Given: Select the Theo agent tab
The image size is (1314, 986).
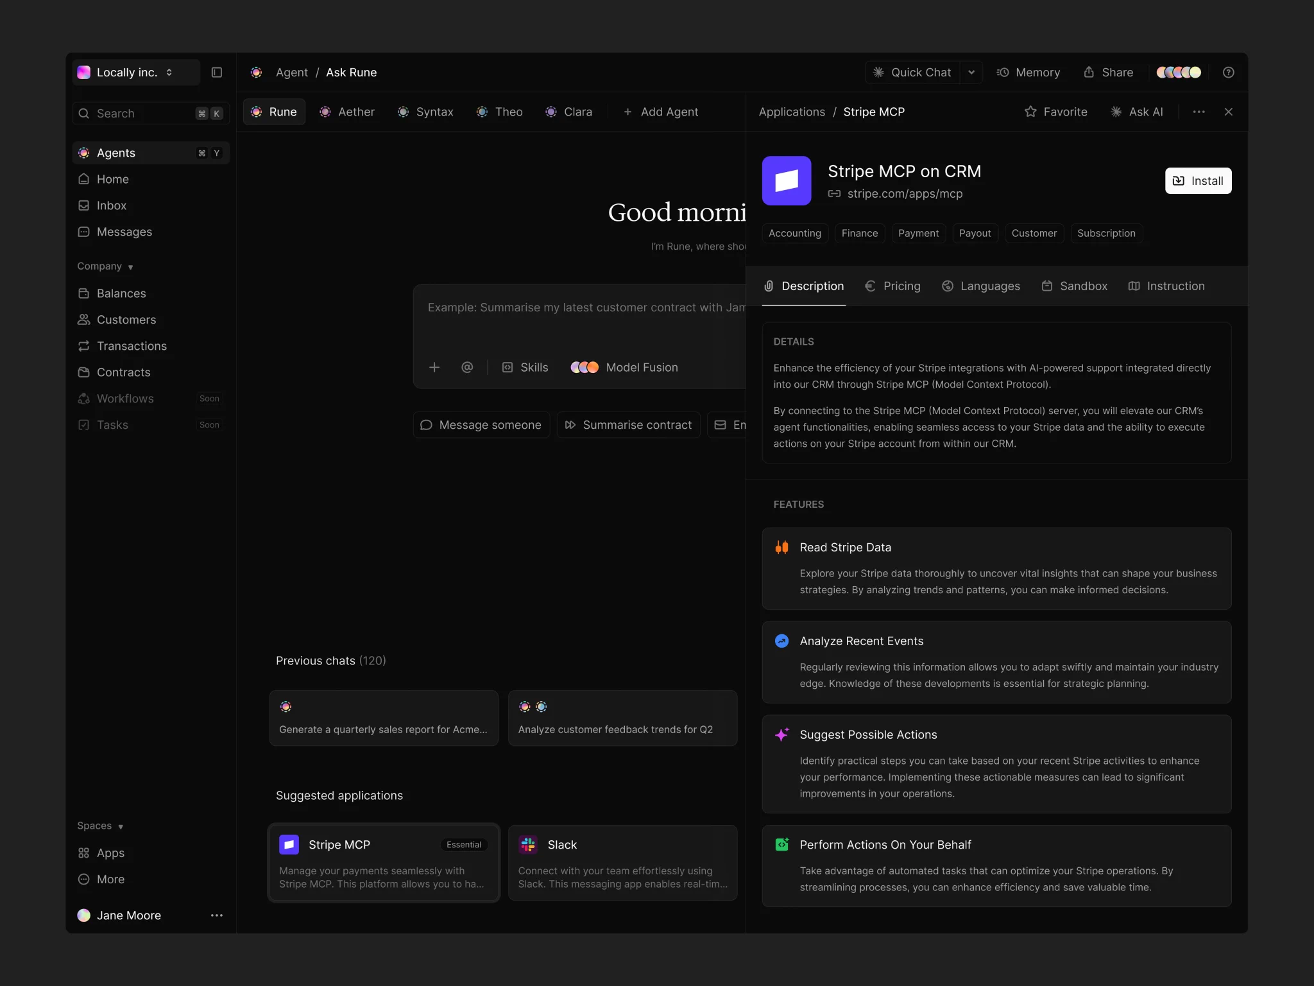Looking at the screenshot, I should (x=500, y=112).
